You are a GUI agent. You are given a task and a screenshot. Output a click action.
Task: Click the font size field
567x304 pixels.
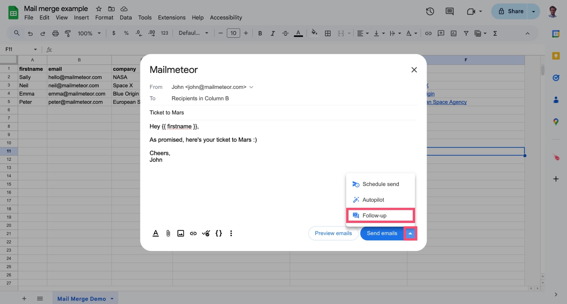(233, 33)
